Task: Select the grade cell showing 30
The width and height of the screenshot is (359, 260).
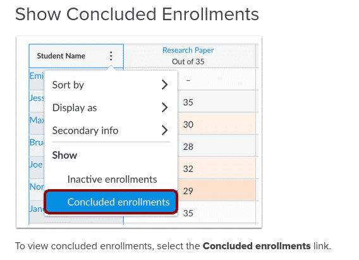Action: point(217,124)
